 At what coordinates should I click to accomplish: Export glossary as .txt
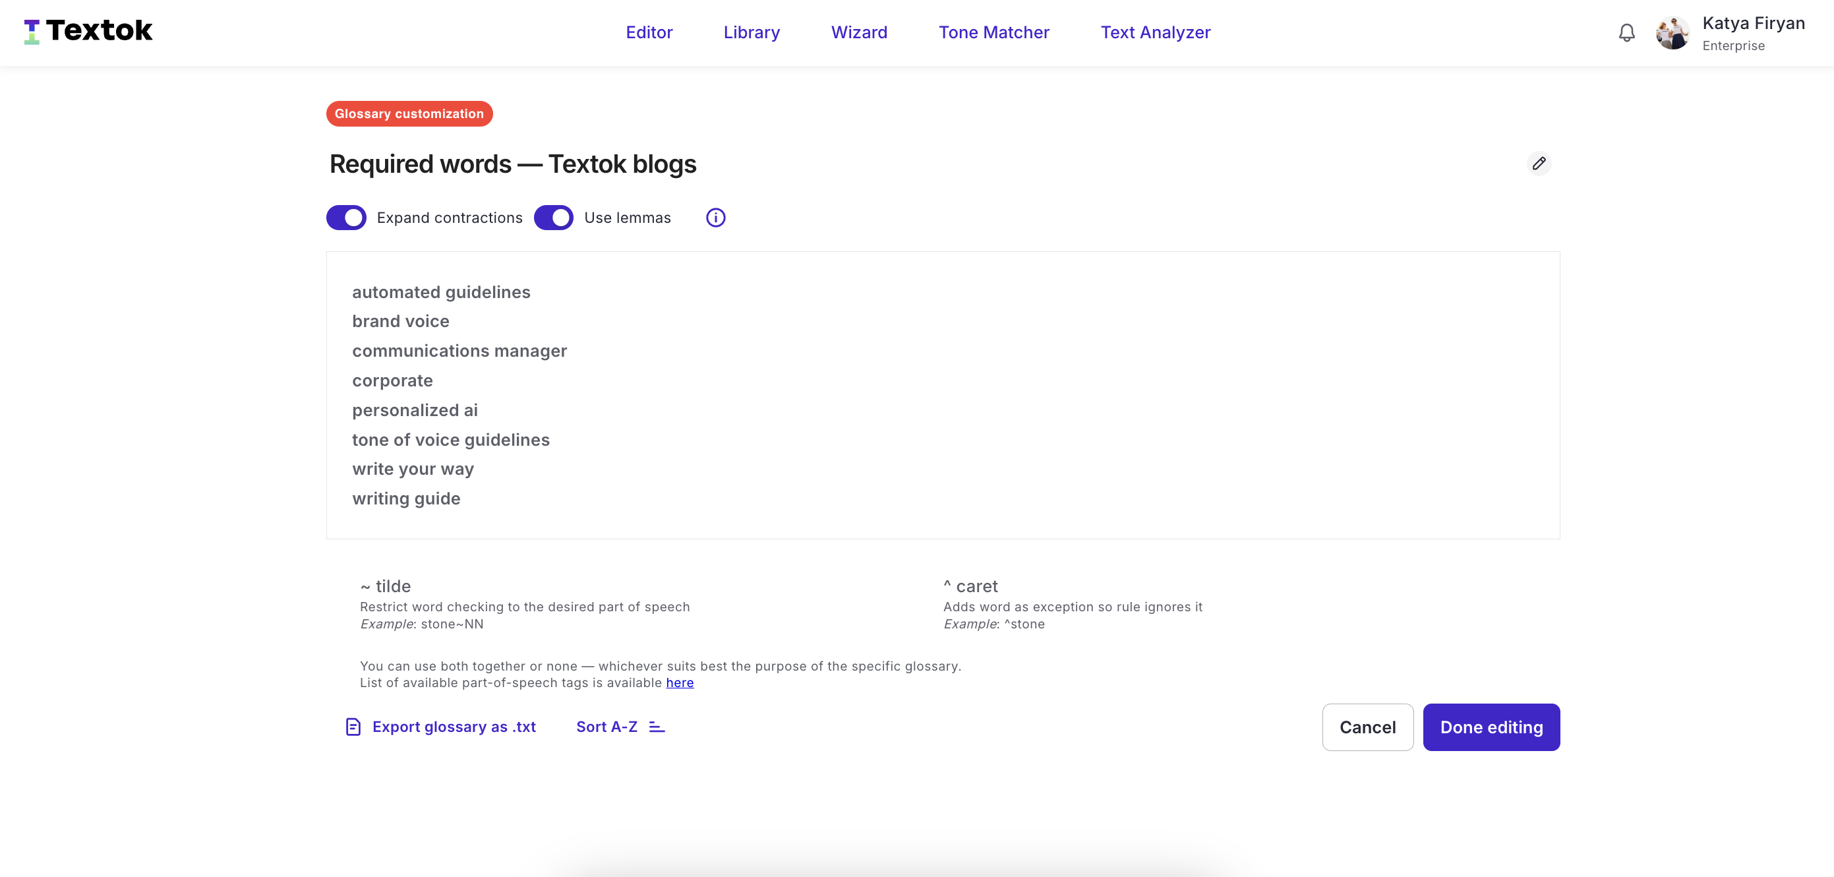(454, 727)
